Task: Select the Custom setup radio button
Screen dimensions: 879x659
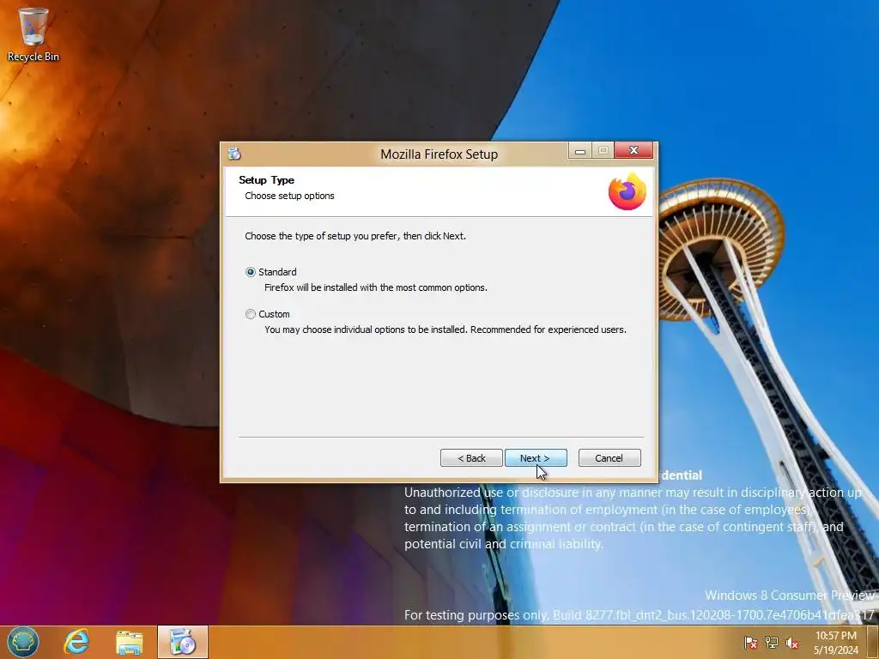Action: click(x=251, y=314)
